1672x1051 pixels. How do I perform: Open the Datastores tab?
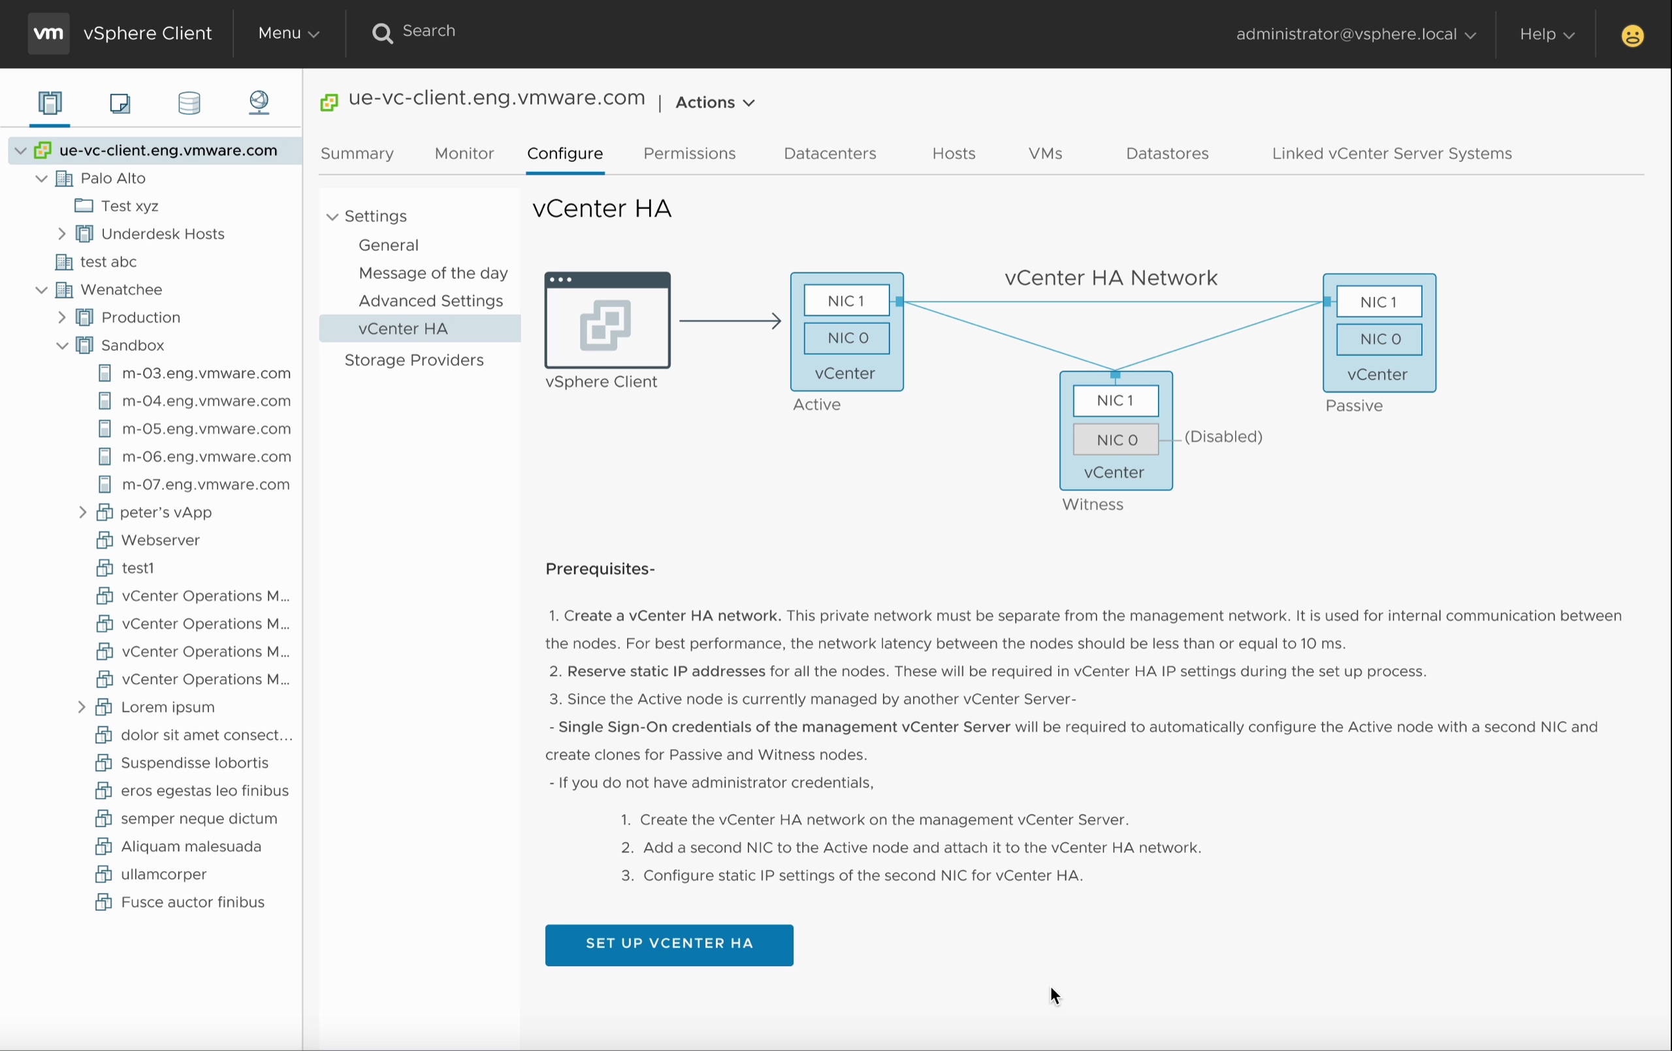[1167, 154]
